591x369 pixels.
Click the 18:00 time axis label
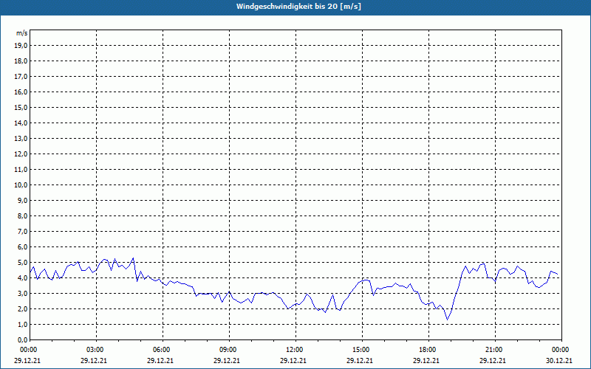tap(428, 350)
